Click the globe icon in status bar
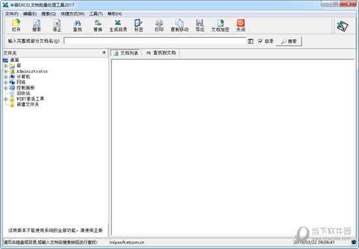 coord(354,242)
